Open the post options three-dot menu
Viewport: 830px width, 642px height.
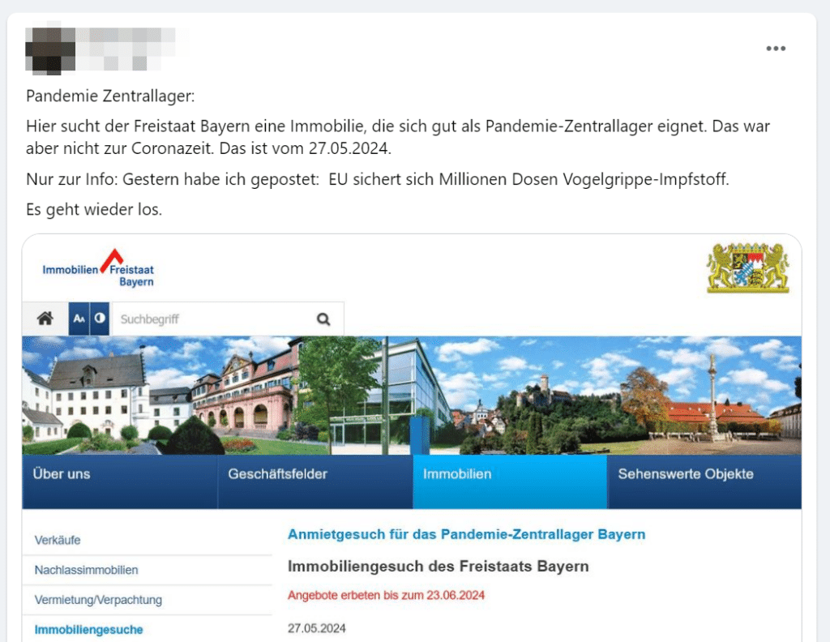[776, 48]
